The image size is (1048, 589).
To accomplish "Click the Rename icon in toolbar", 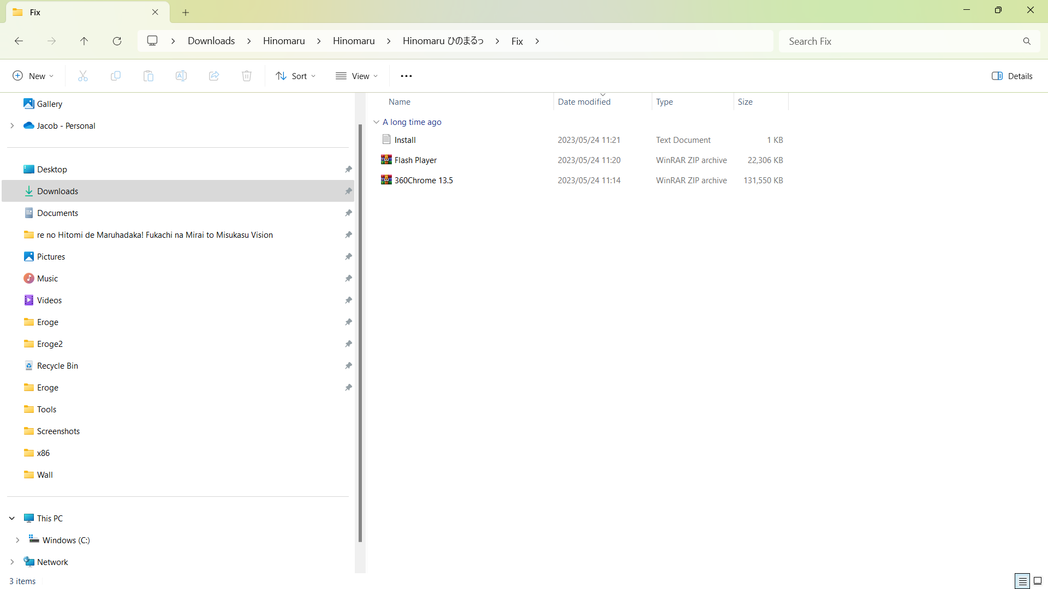I will (181, 76).
